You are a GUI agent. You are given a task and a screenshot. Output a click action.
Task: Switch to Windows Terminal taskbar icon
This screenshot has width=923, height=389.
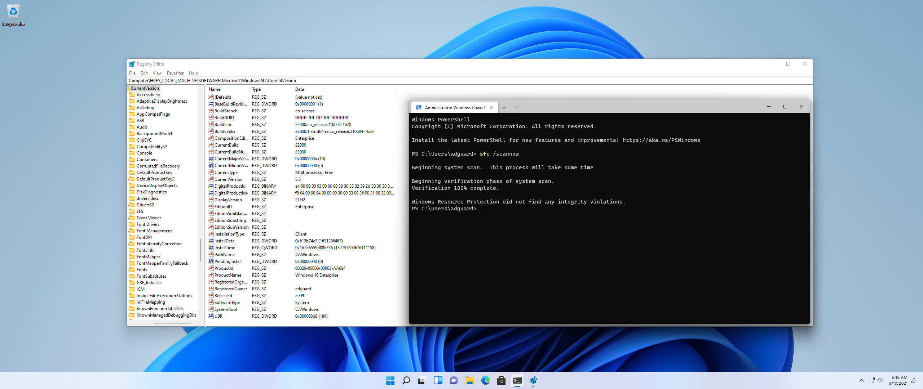coord(517,380)
